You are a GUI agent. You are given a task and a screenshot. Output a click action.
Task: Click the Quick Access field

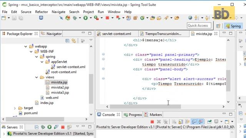point(199,26)
